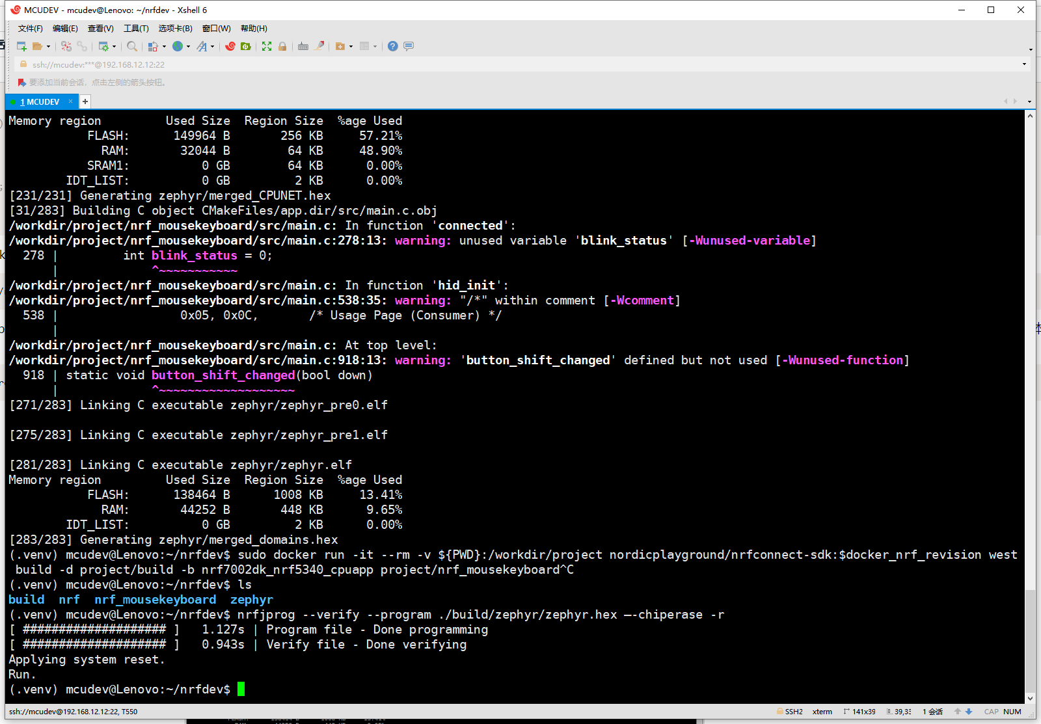Expand the tab list dropdown at right

click(x=1029, y=101)
